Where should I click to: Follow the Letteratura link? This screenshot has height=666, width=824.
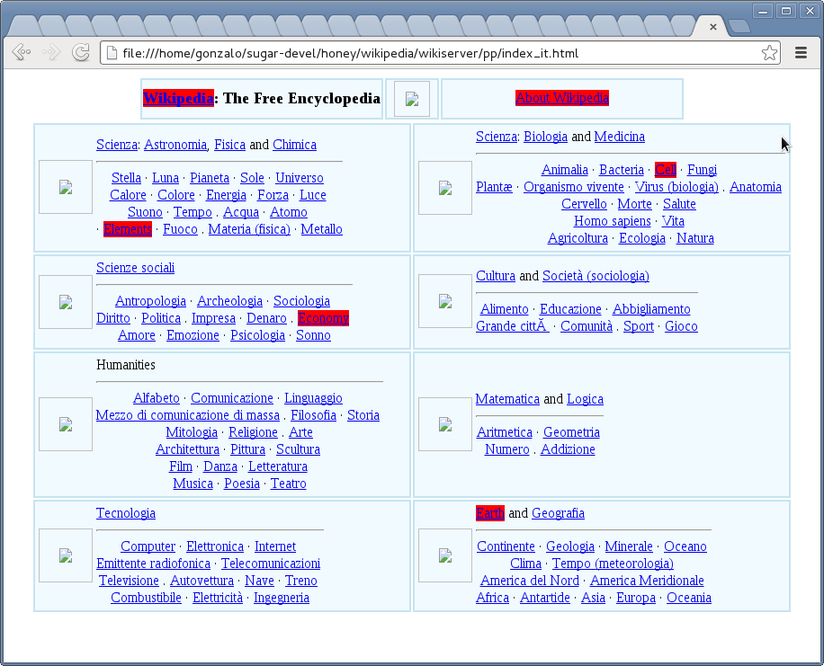(277, 466)
